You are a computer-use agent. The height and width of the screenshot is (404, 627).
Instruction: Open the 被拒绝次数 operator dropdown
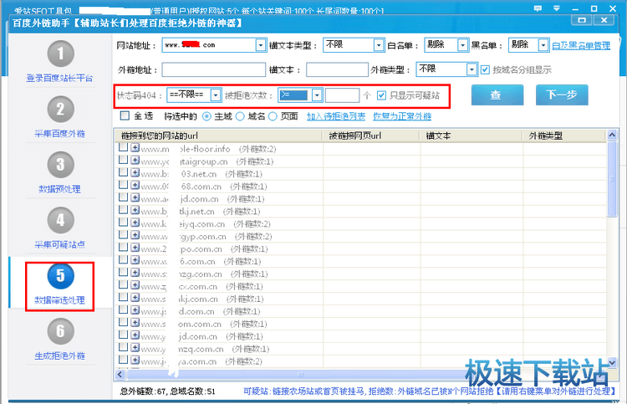coord(317,95)
